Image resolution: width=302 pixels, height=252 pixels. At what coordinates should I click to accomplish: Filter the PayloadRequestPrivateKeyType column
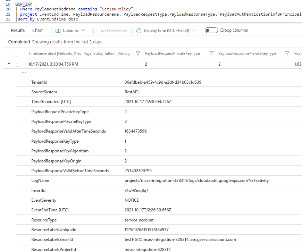[211, 53]
